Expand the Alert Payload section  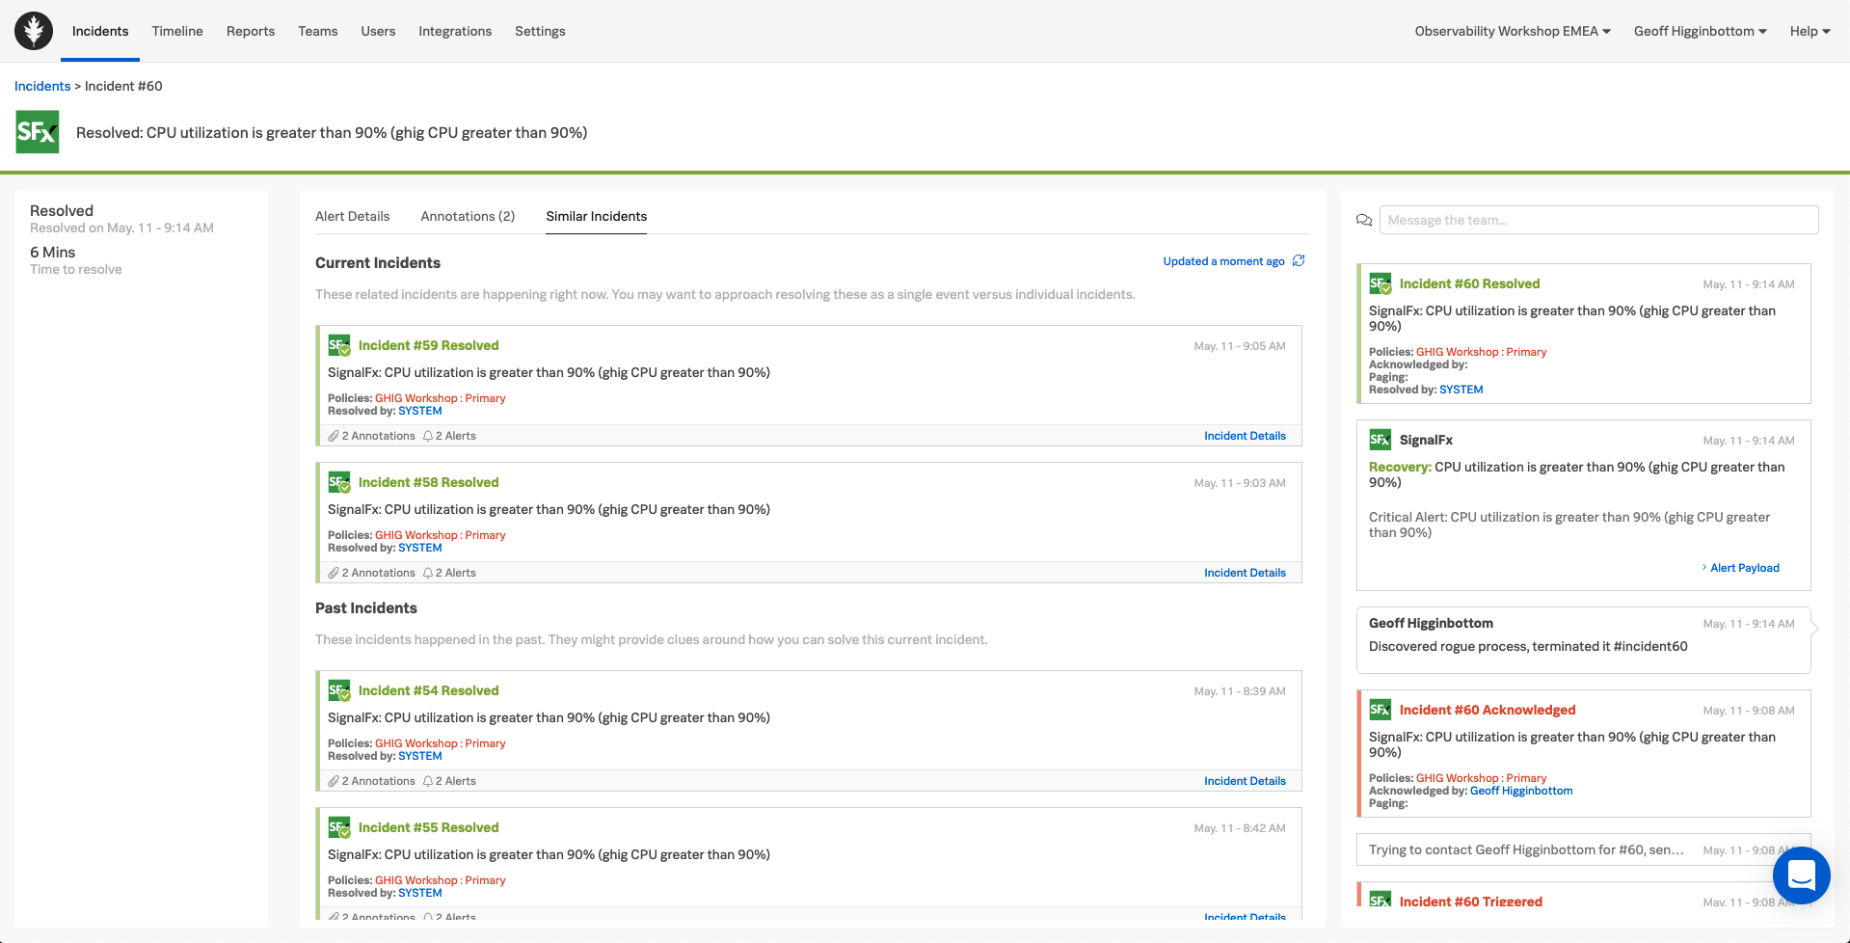point(1743,568)
